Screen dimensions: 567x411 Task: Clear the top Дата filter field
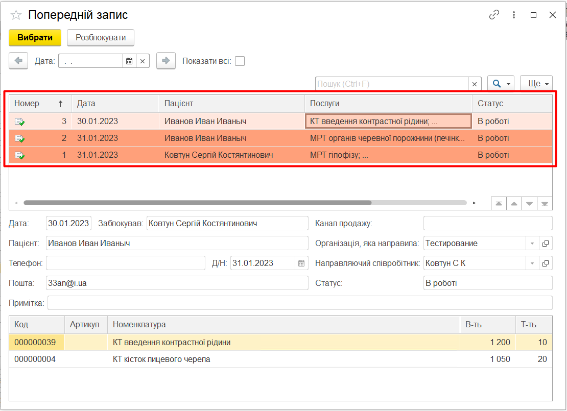143,61
